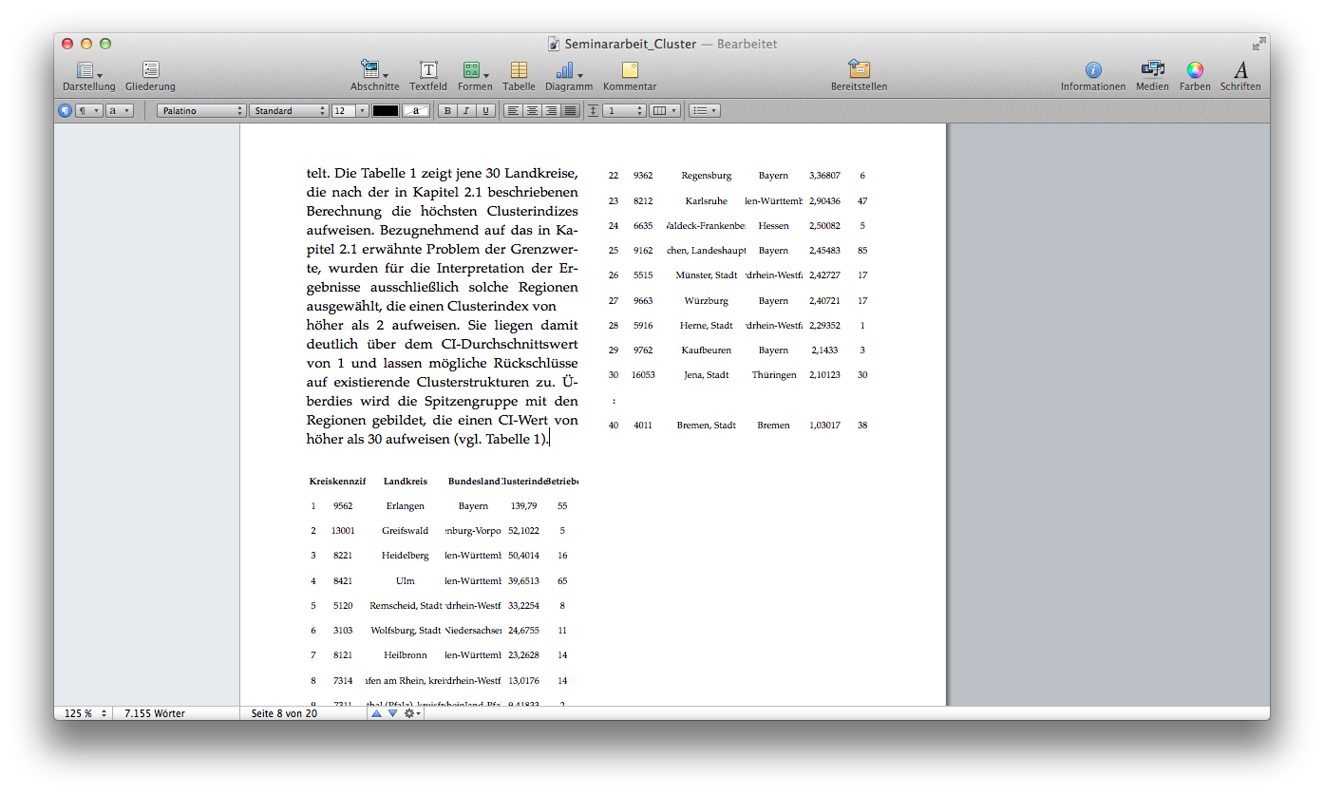Click the document icon in title bar
Viewport: 1324px width, 795px height.
click(x=554, y=44)
